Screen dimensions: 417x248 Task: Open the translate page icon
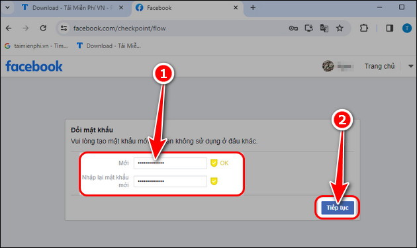(324, 28)
